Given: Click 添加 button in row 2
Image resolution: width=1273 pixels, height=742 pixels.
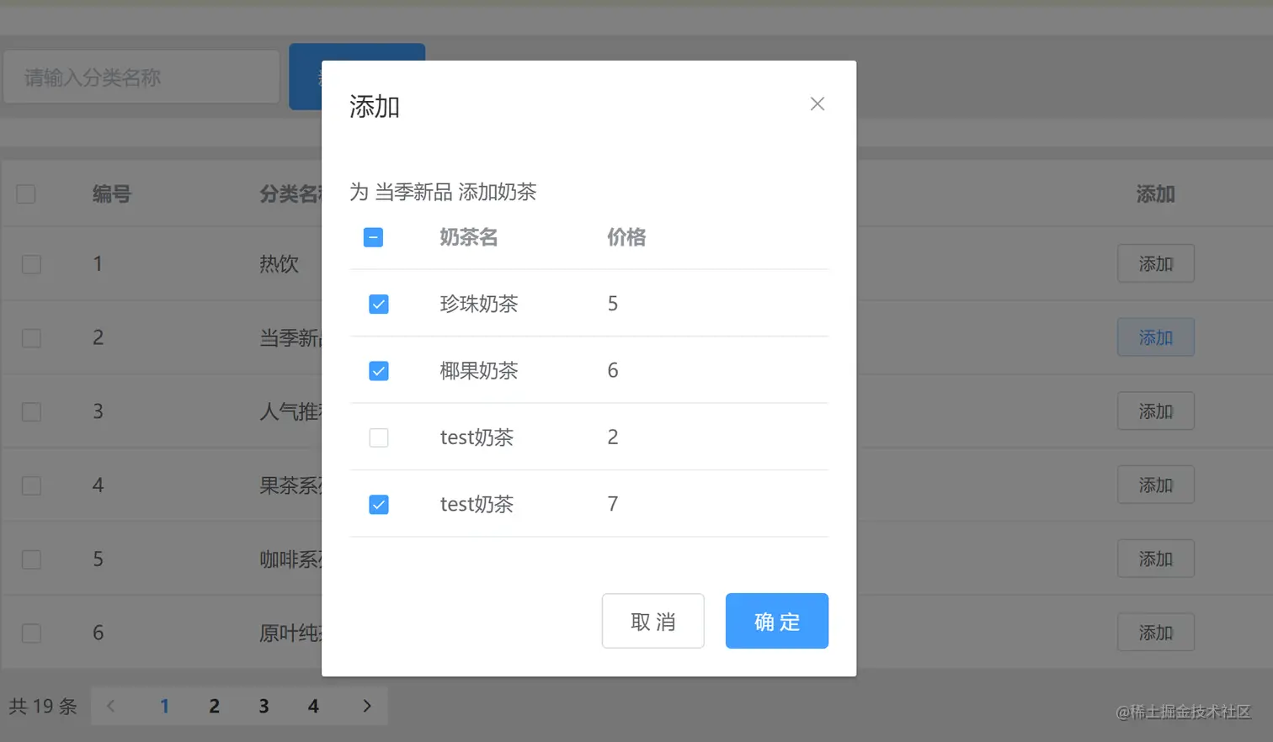Looking at the screenshot, I should click(1155, 337).
